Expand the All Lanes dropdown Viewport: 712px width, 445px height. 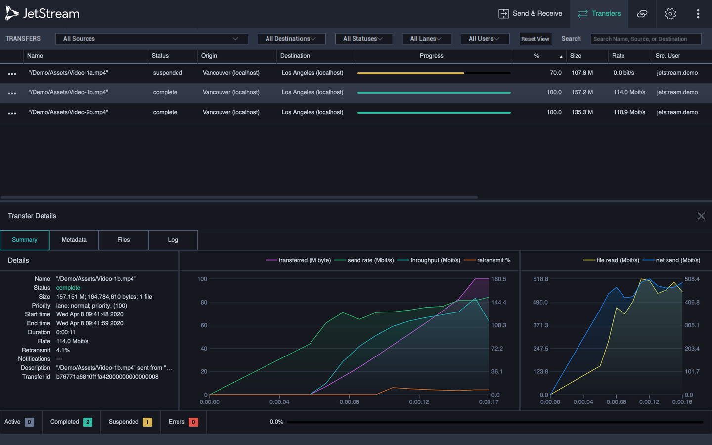(426, 39)
